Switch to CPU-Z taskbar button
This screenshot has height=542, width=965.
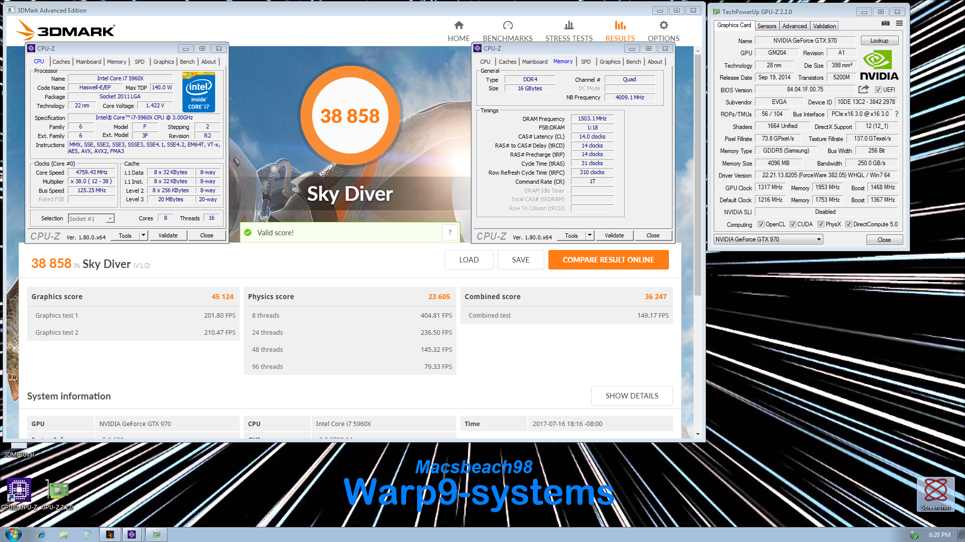132,534
